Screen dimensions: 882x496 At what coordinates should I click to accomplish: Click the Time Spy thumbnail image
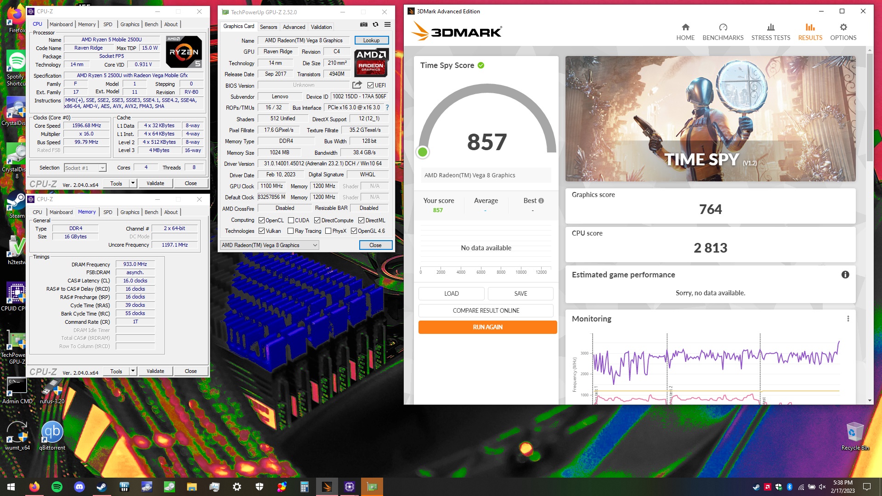pyautogui.click(x=710, y=118)
